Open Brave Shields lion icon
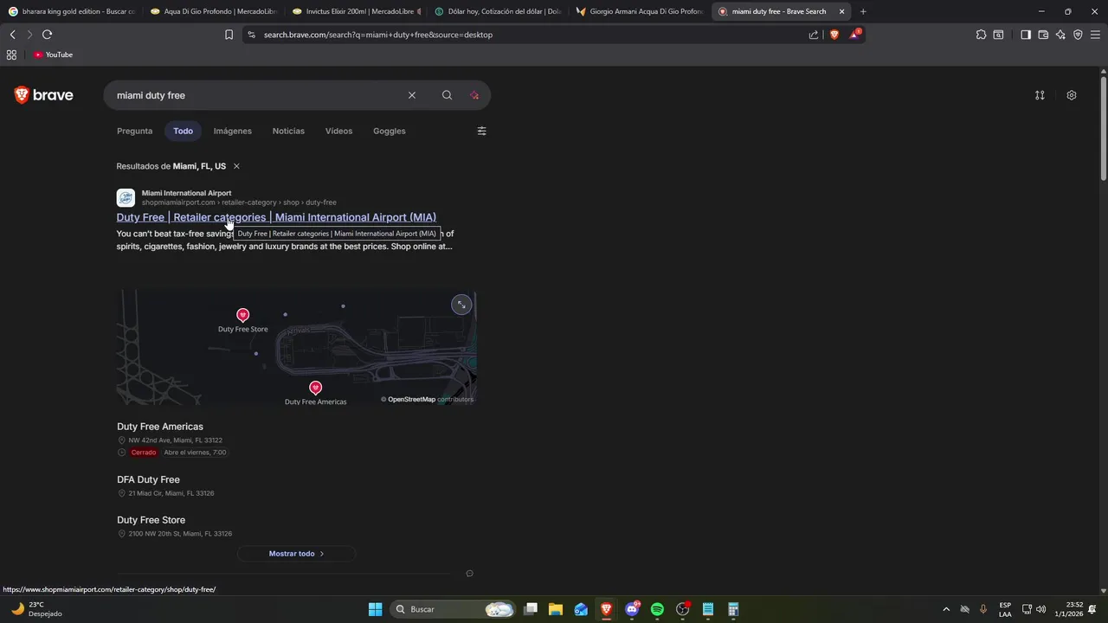This screenshot has width=1108, height=623. click(x=834, y=35)
